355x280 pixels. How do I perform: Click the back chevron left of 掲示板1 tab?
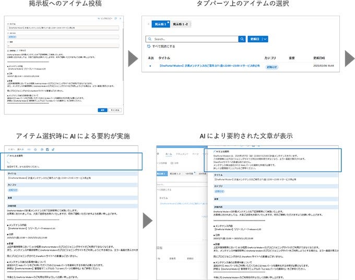click(148, 24)
